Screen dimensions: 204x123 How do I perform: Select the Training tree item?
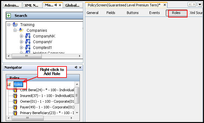(27, 25)
